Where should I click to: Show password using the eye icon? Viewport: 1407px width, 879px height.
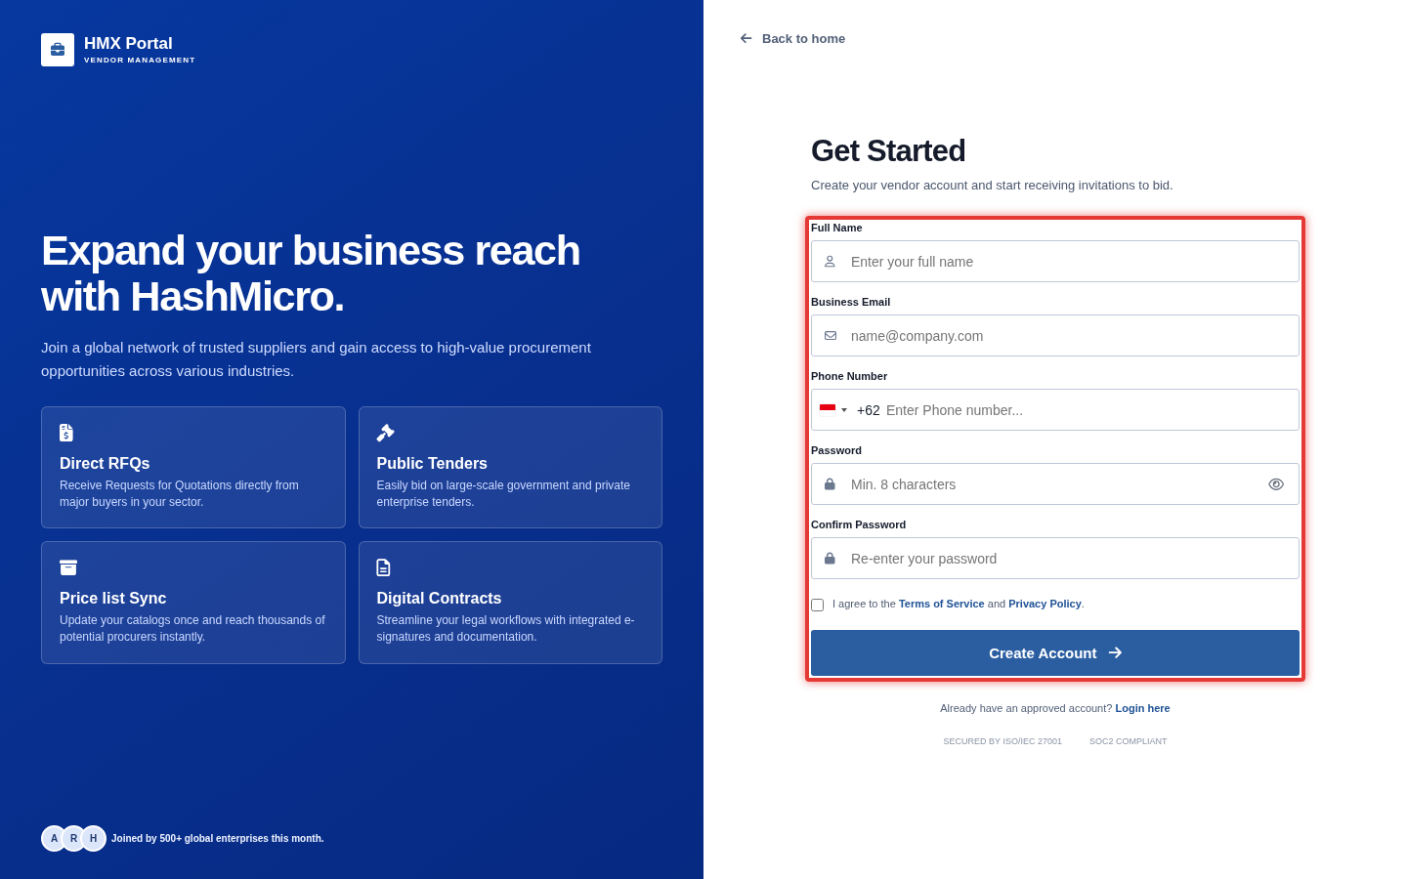coord(1276,484)
